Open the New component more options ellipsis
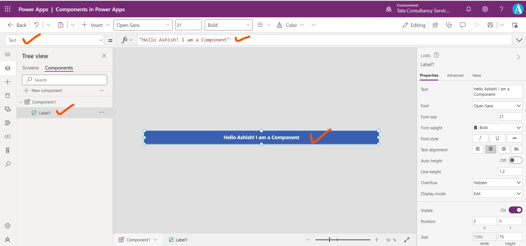Viewport: 526px width, 246px height. (x=102, y=91)
